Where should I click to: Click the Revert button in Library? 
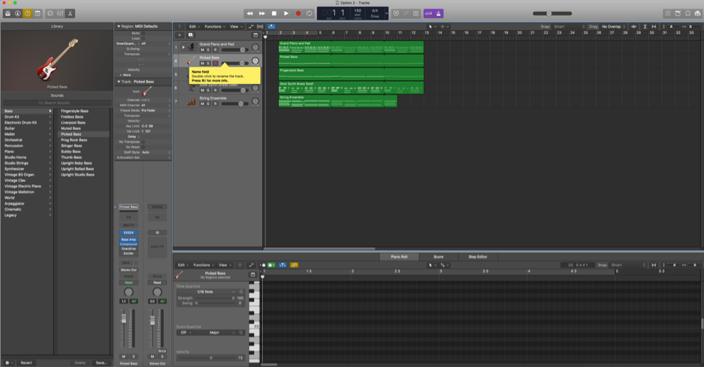26,362
